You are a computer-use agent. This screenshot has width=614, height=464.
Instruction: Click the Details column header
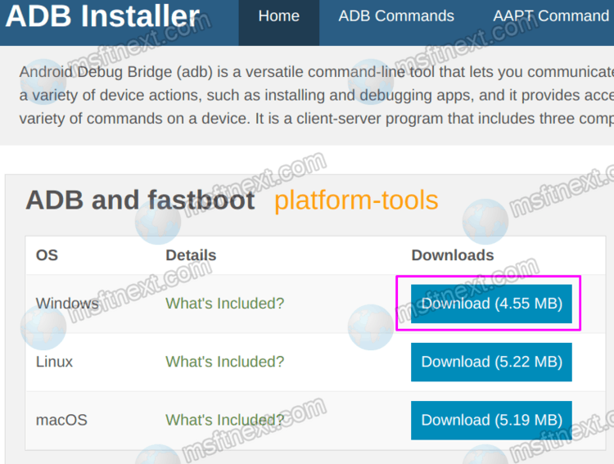click(191, 255)
